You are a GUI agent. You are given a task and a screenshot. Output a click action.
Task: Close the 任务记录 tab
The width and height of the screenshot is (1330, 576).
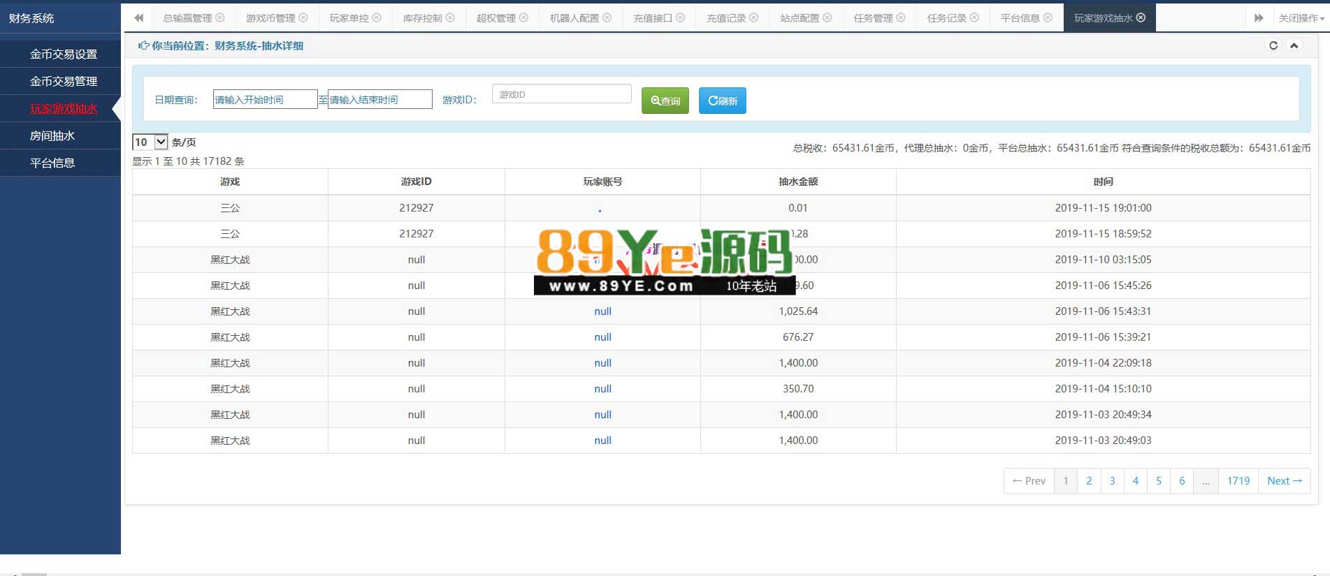pyautogui.click(x=974, y=17)
